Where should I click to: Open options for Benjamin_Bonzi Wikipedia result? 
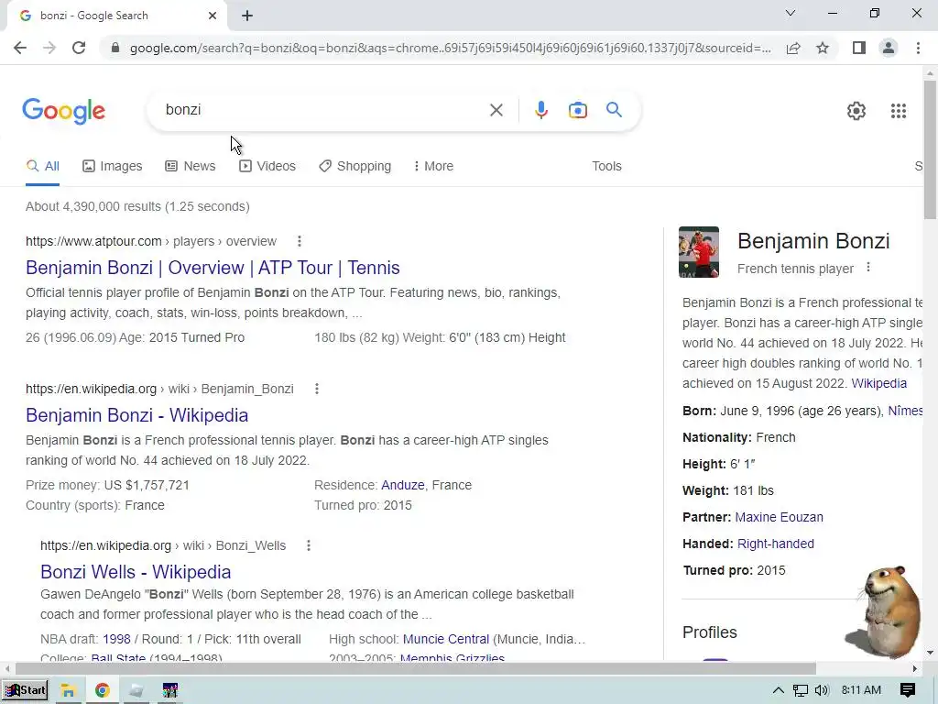click(x=316, y=389)
